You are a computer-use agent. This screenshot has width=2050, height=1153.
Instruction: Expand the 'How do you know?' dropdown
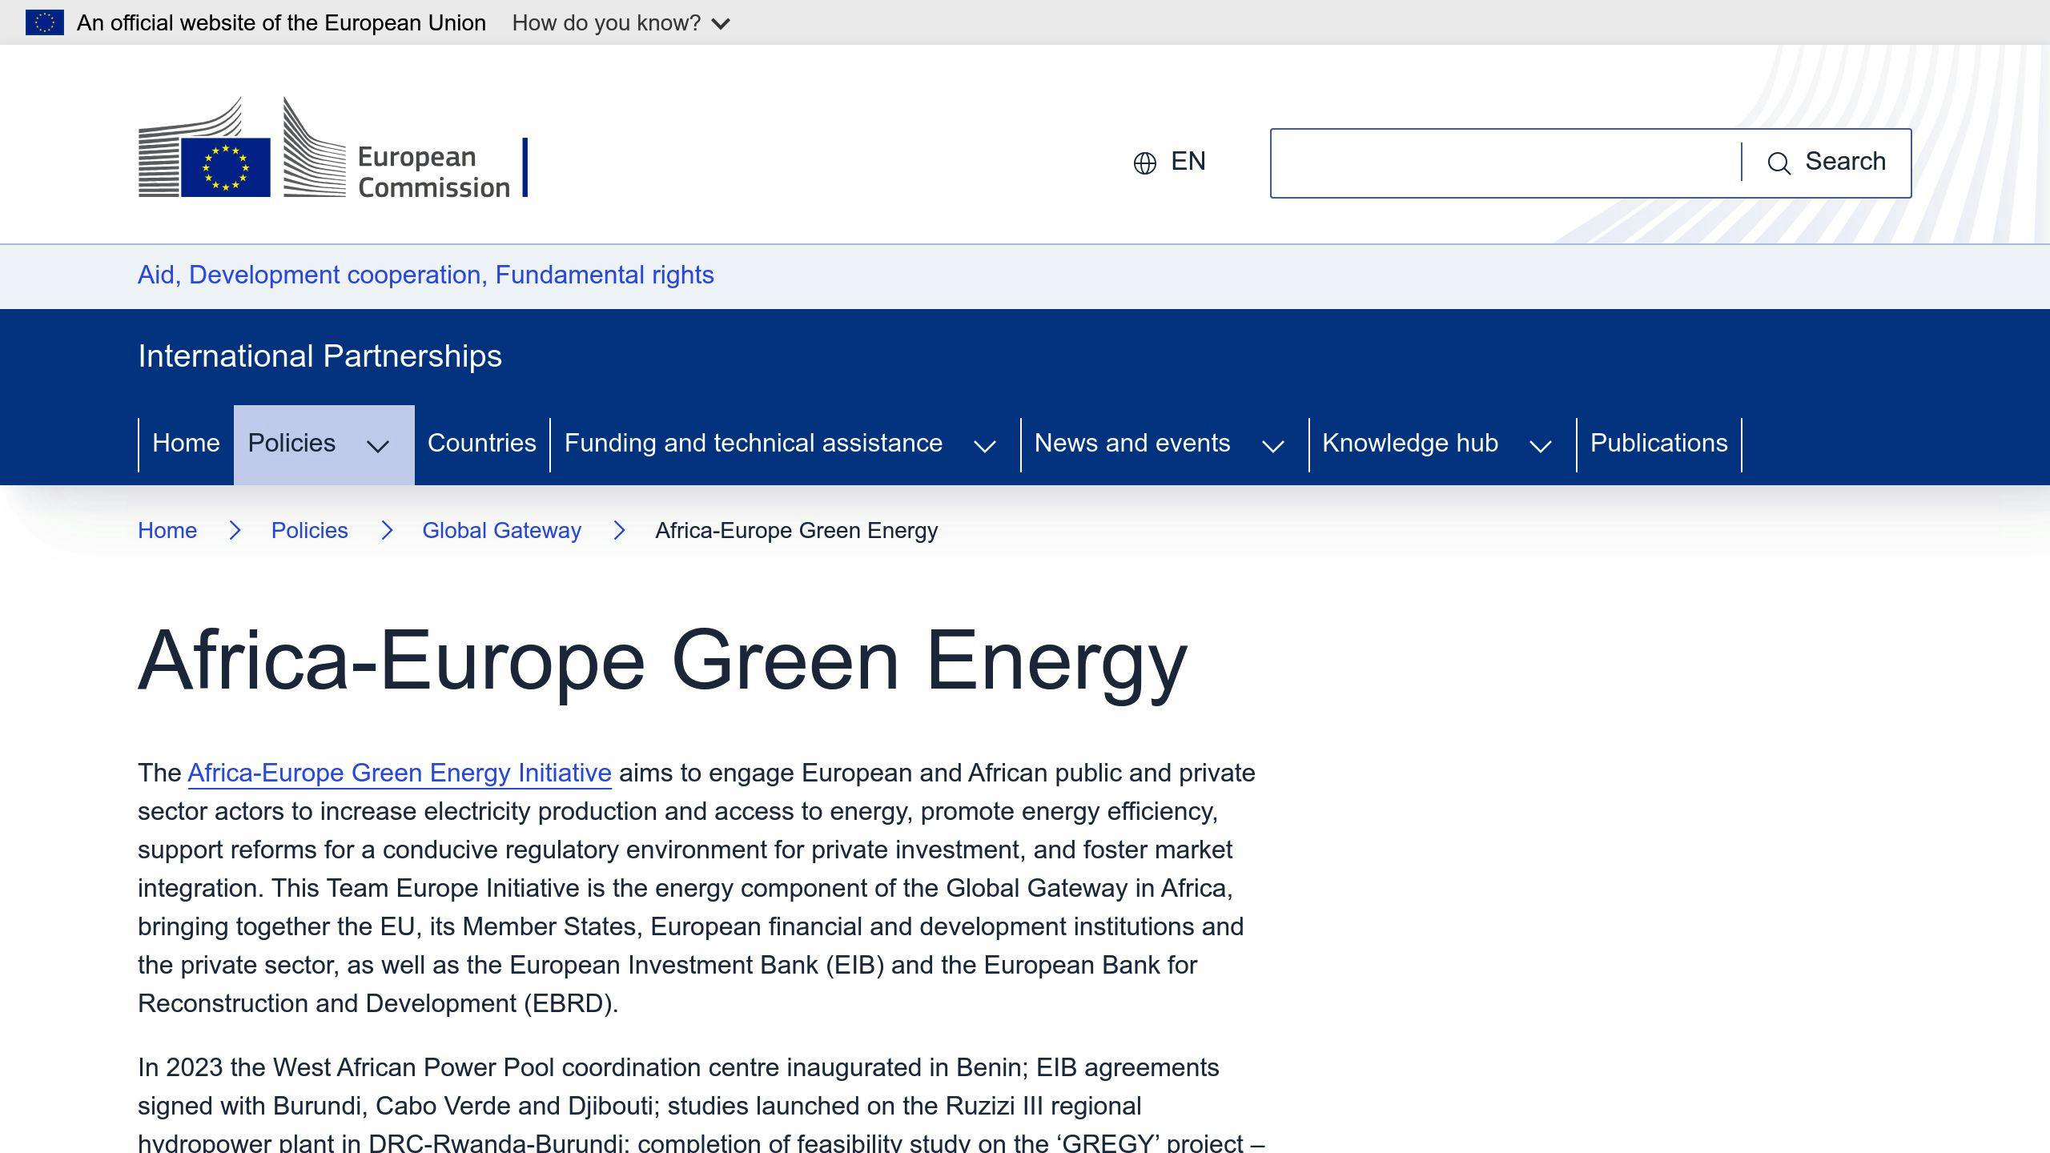[x=621, y=22]
